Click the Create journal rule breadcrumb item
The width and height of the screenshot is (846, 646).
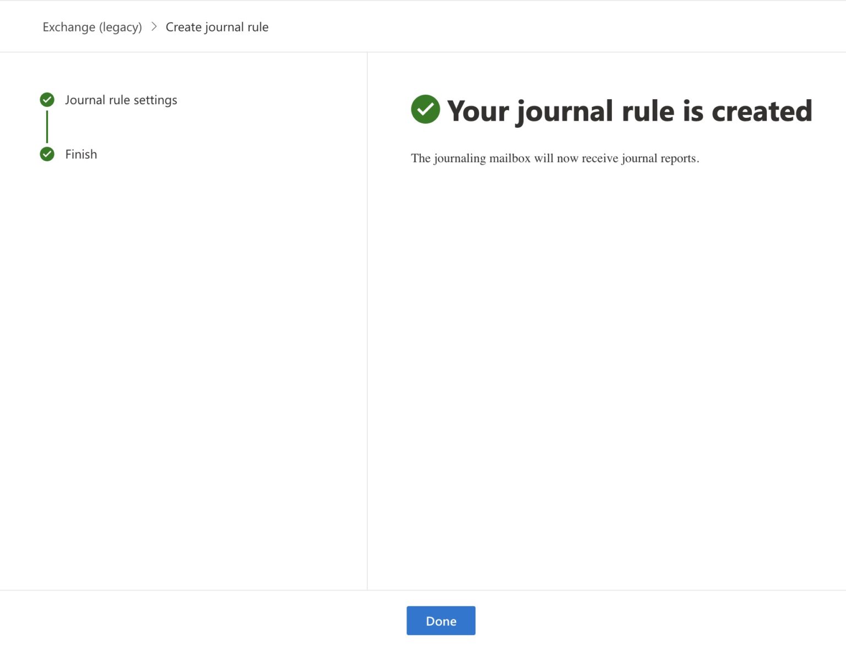(217, 26)
